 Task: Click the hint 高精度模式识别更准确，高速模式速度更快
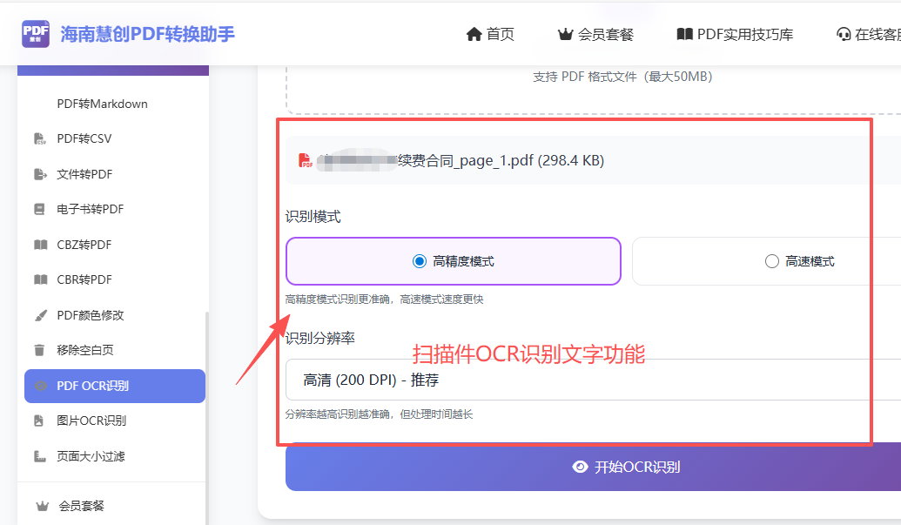385,300
